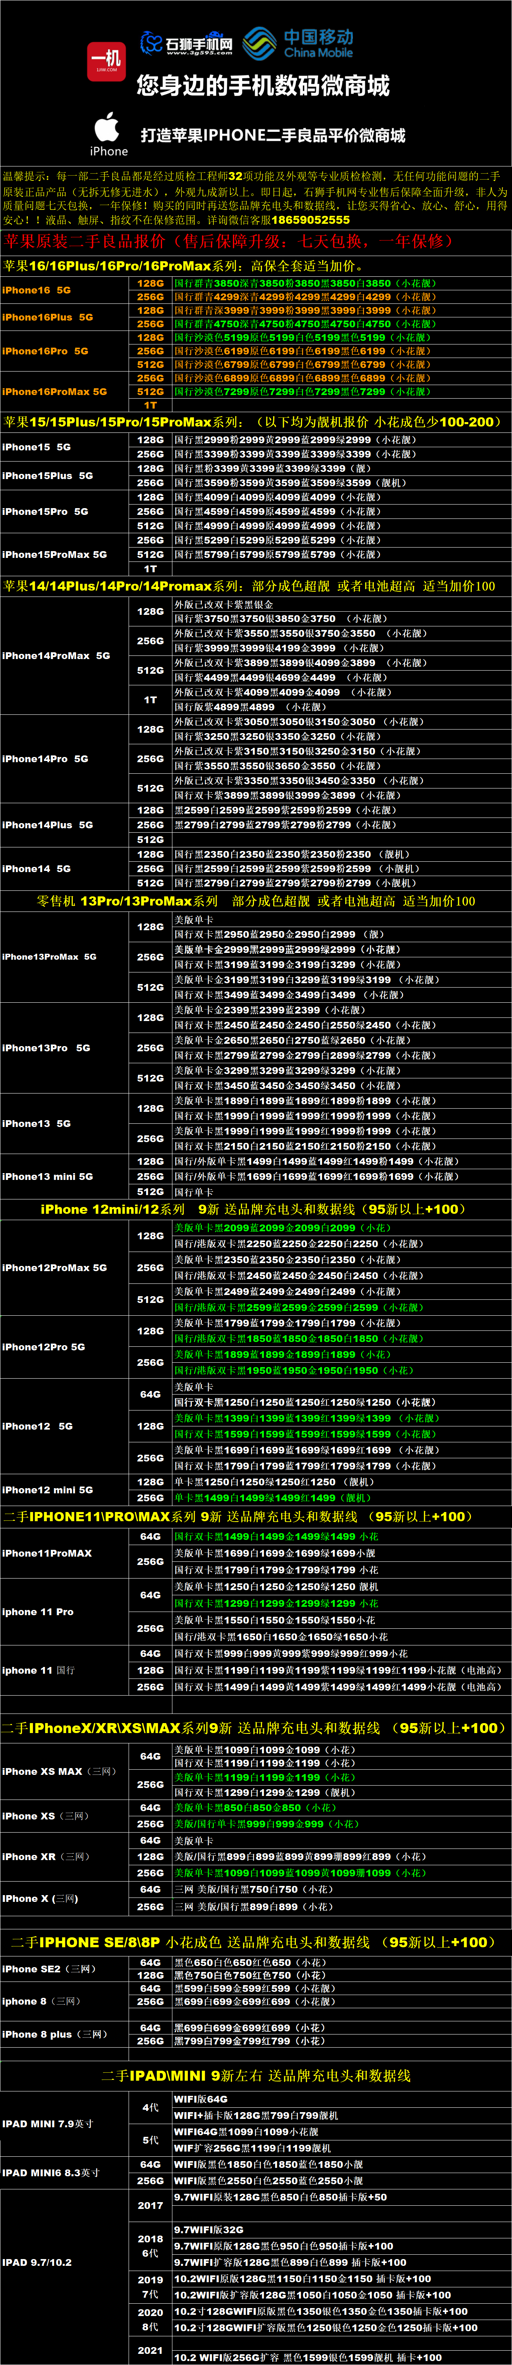Click the China Mobile logo
Viewport: 512px width, 2365px height.
(x=299, y=43)
